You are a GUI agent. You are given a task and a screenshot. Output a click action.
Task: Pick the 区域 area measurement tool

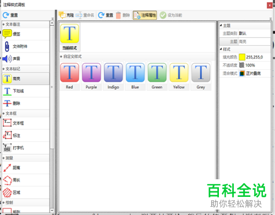point(26,192)
